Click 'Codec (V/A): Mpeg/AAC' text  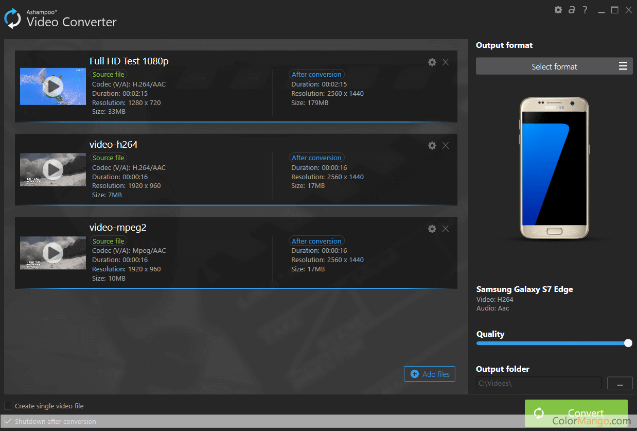(129, 251)
